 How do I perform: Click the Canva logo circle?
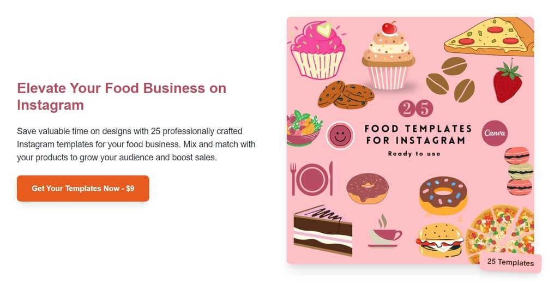point(495,133)
